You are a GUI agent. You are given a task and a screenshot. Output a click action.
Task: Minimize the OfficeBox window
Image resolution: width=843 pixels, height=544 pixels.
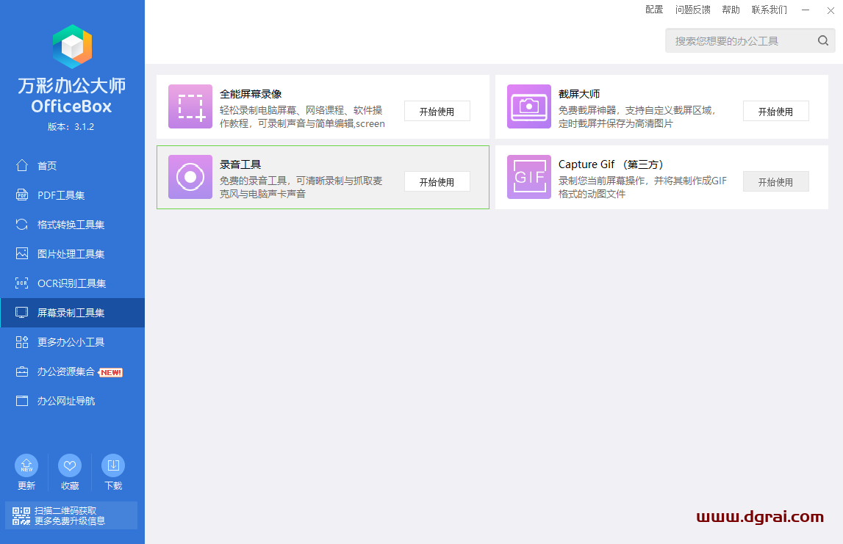pyautogui.click(x=806, y=10)
